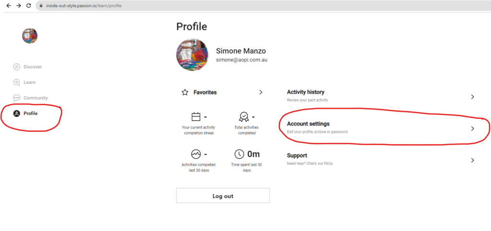Click 'Edit your profile, picture or password' text
491x231 pixels.
317,132
